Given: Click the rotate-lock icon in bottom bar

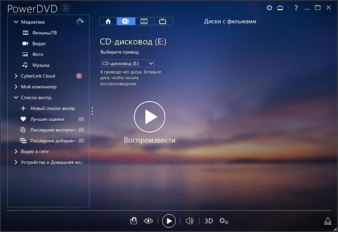Looking at the screenshot, I should 134,221.
